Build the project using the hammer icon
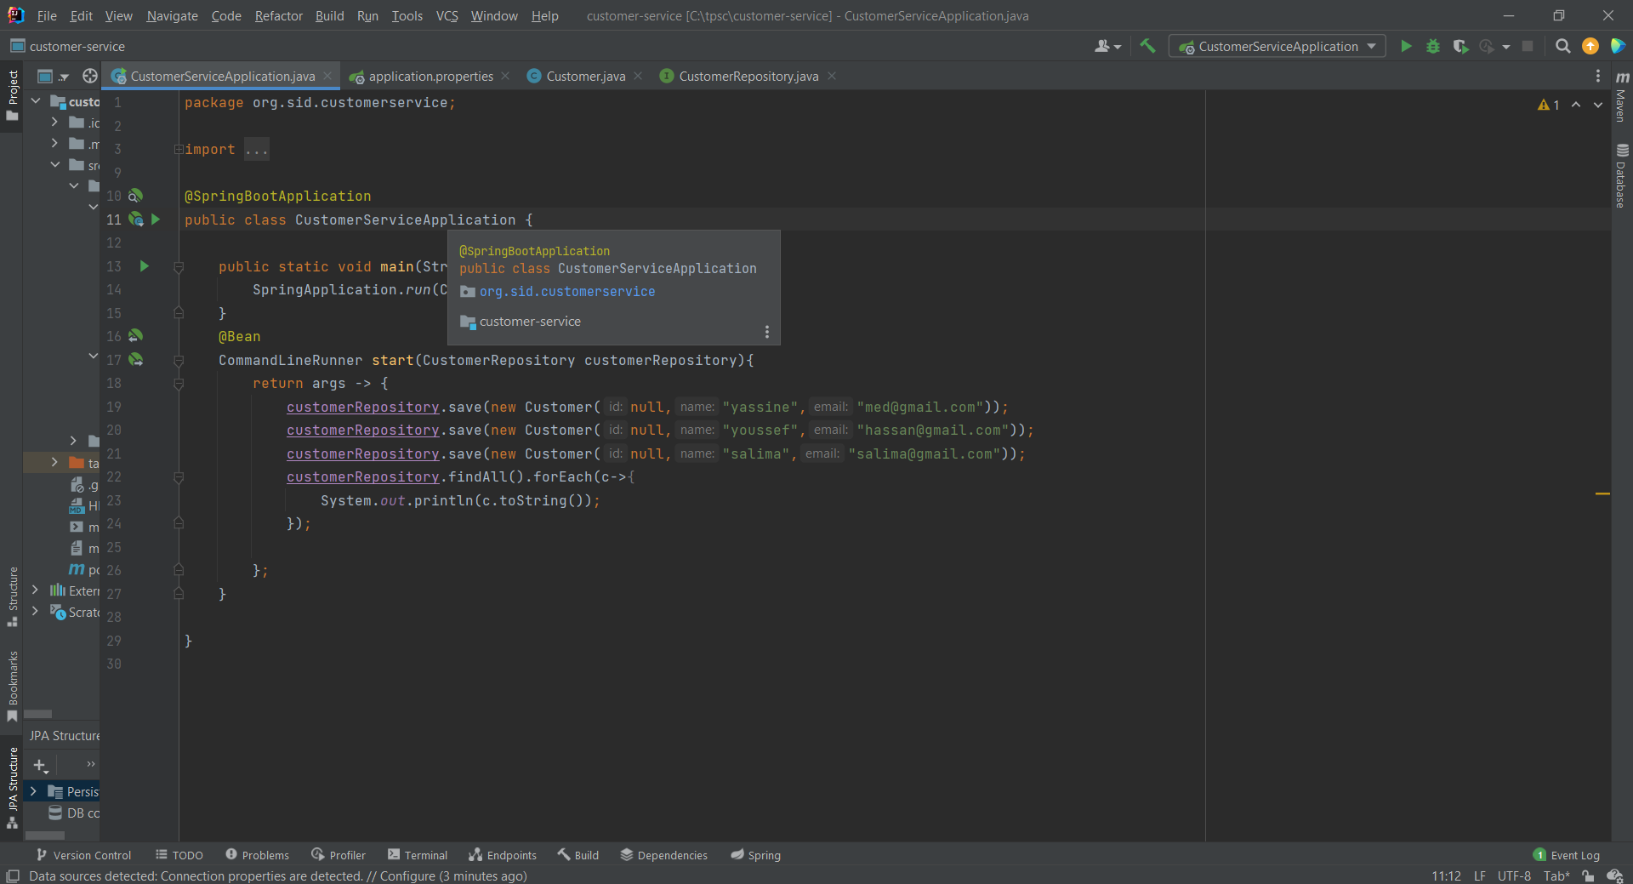The image size is (1633, 884). (x=1147, y=47)
